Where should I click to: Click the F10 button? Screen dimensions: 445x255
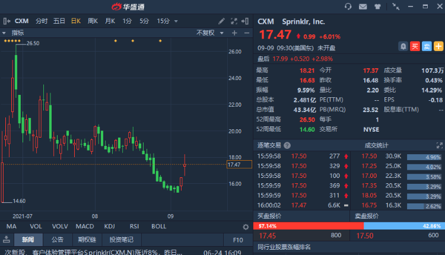238,240
